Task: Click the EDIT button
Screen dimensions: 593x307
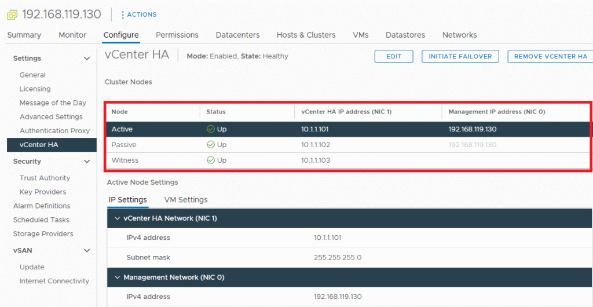Action: [x=394, y=56]
